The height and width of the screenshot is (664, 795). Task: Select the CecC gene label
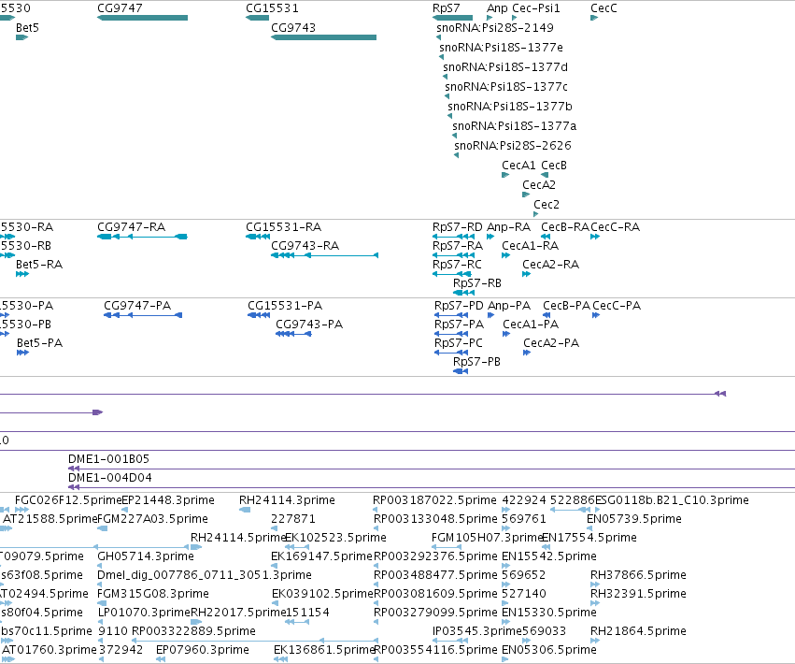point(603,8)
